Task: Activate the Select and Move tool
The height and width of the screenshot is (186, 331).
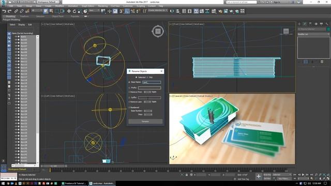Action: point(69,11)
